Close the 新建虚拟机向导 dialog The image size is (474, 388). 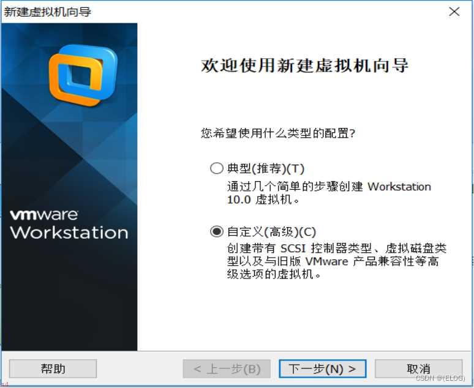point(454,12)
